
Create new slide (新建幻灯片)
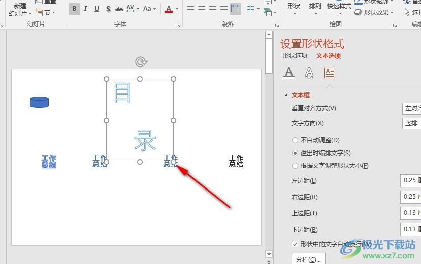20,10
